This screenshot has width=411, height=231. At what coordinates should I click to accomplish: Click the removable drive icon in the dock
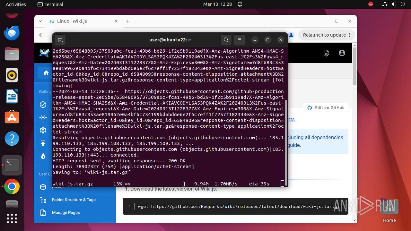(12, 204)
